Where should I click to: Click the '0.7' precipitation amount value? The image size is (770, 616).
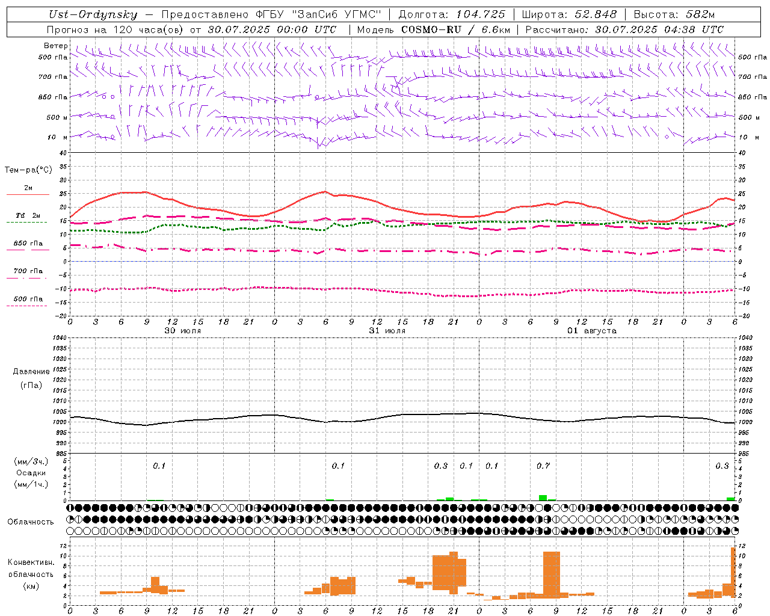coord(543,466)
